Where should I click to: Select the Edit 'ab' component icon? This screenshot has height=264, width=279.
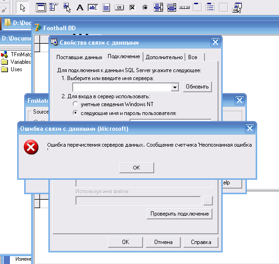click(x=93, y=7)
